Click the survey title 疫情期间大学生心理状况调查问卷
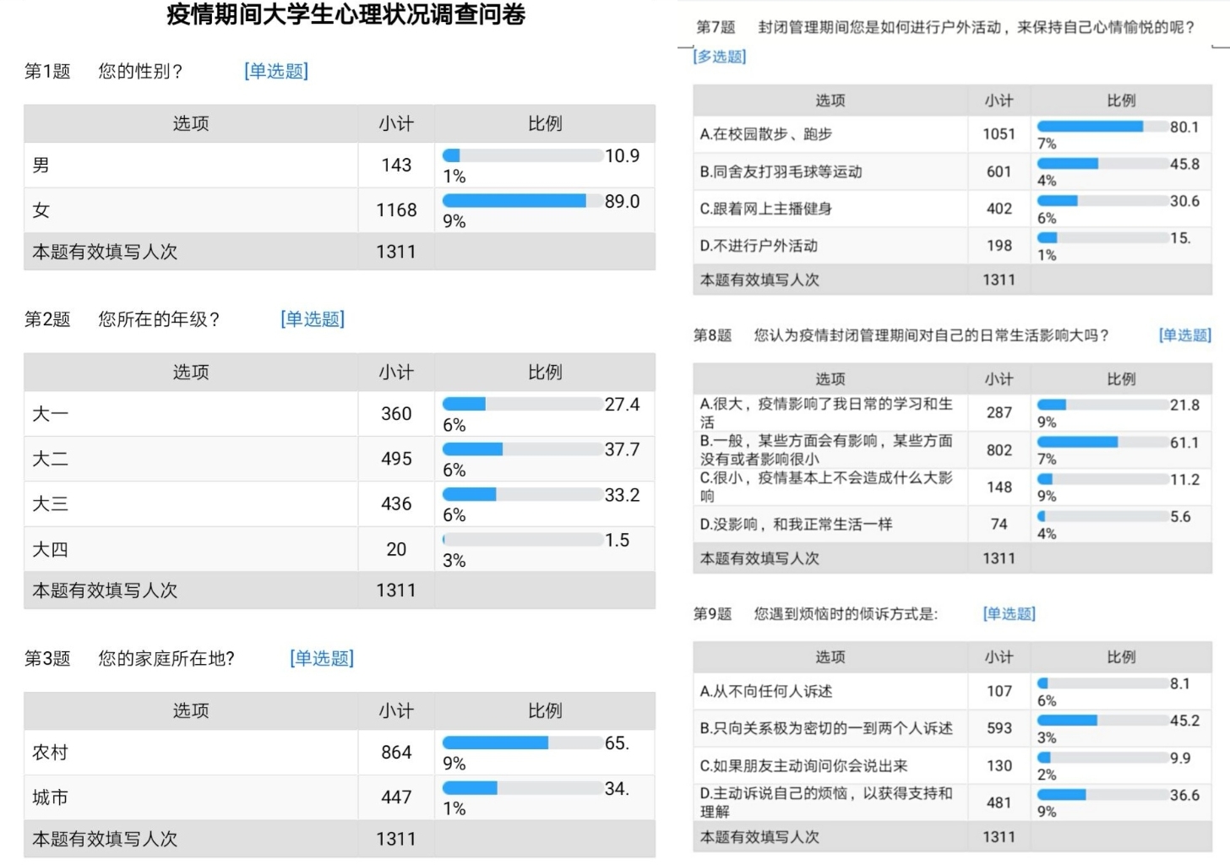The image size is (1230, 865). tap(346, 15)
